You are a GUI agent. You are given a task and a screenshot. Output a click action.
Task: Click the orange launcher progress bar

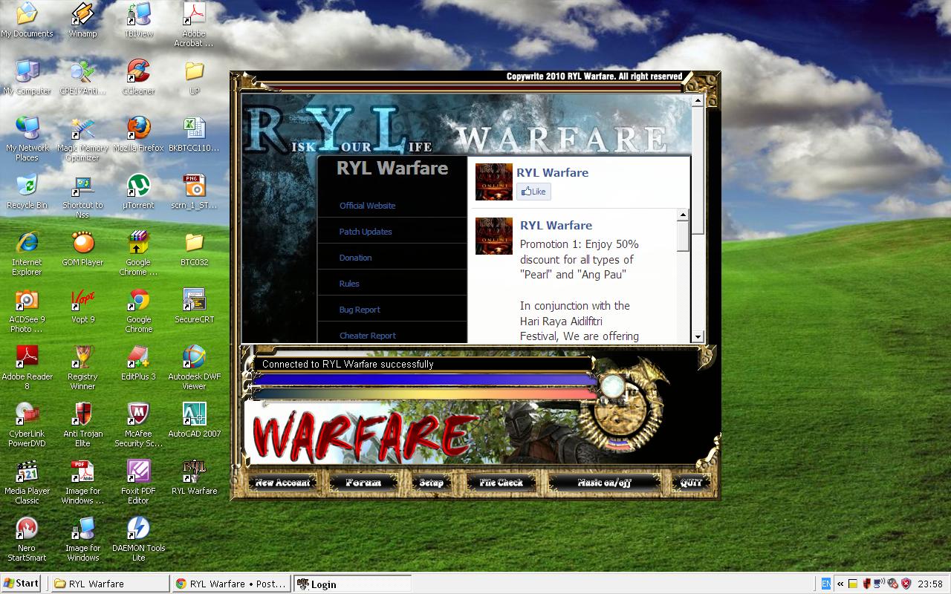pos(424,394)
